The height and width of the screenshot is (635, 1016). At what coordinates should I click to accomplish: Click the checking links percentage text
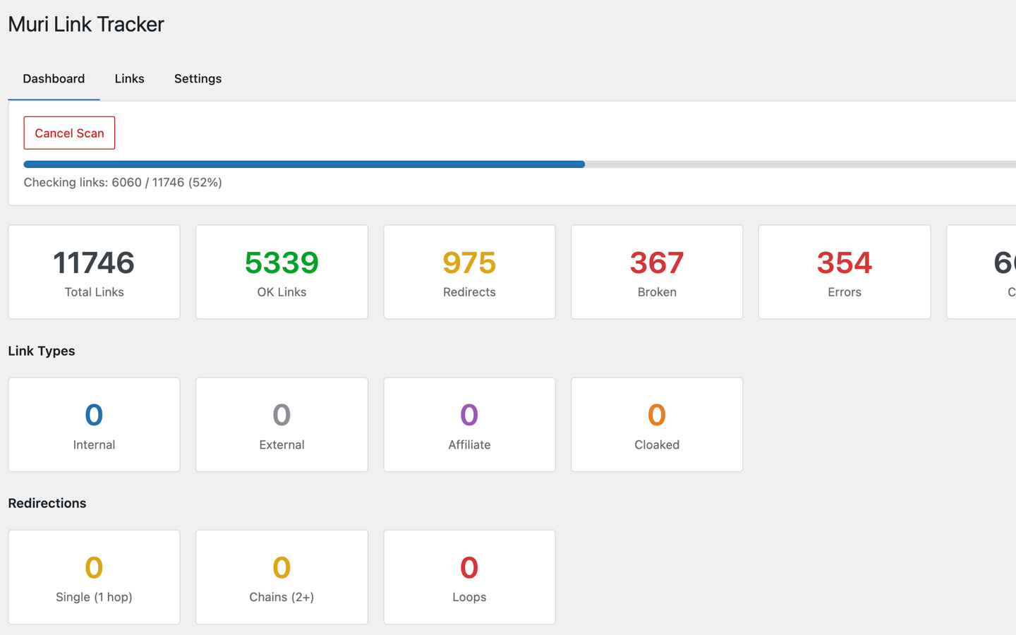click(123, 182)
